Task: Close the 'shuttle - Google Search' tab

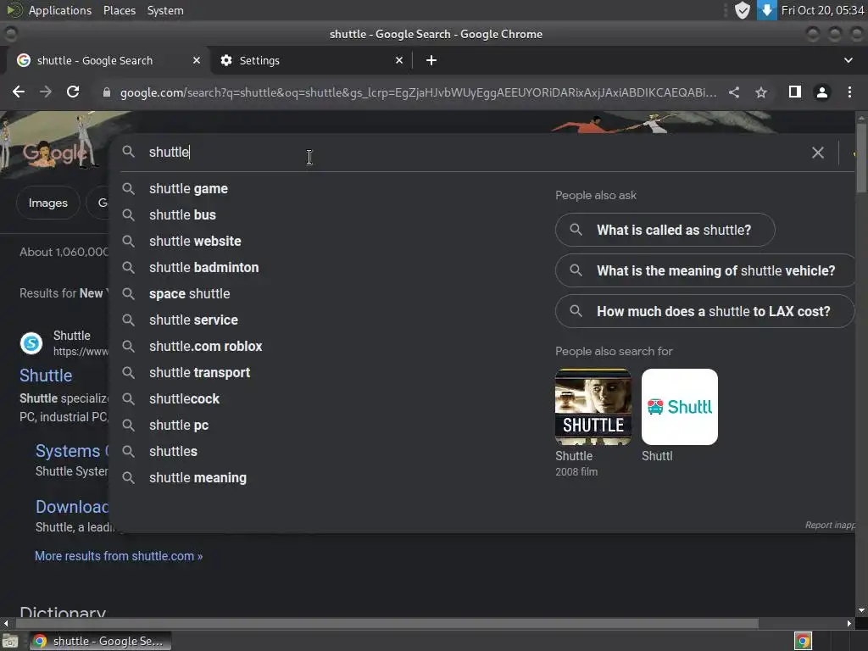Action: pos(197,60)
